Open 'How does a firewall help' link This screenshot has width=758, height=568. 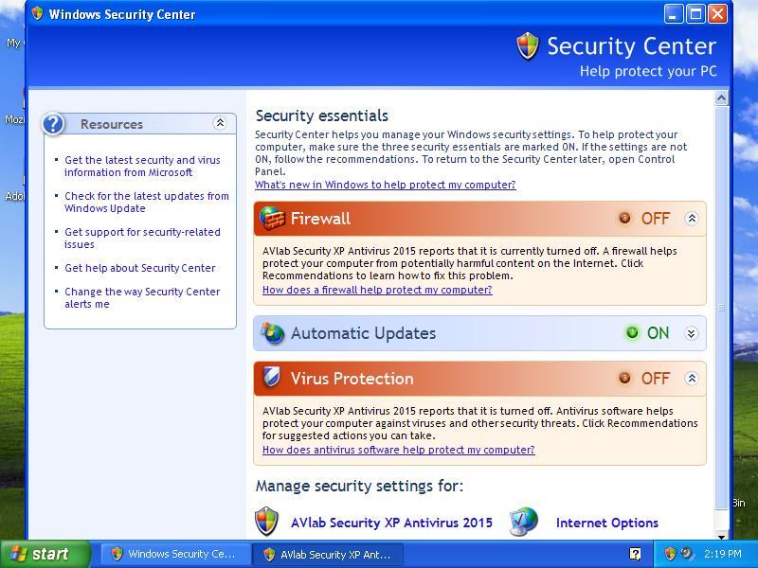pos(377,290)
